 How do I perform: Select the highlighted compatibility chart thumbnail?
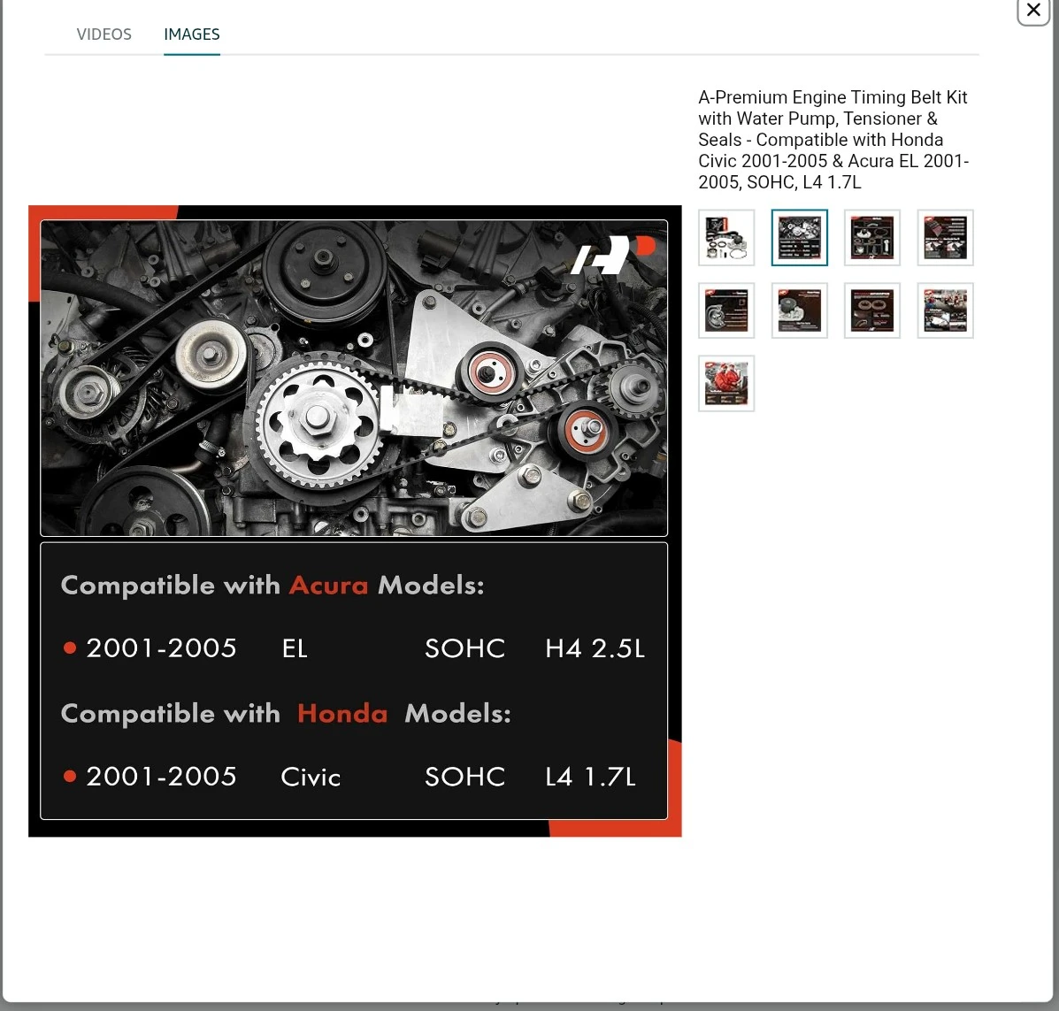[800, 238]
